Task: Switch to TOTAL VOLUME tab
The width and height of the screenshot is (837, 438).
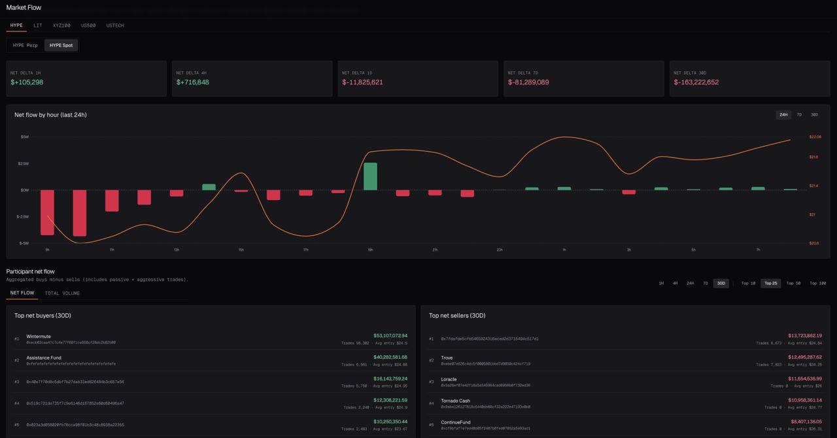Action: pyautogui.click(x=62, y=294)
